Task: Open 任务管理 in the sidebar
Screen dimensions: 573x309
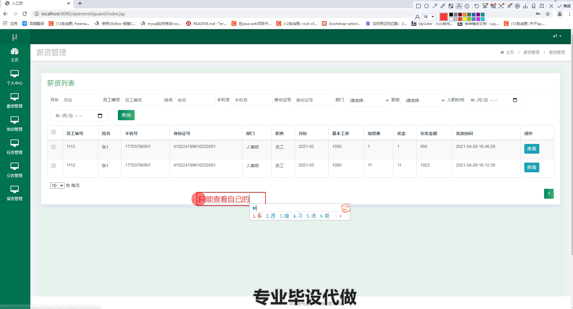Action: pos(15,147)
